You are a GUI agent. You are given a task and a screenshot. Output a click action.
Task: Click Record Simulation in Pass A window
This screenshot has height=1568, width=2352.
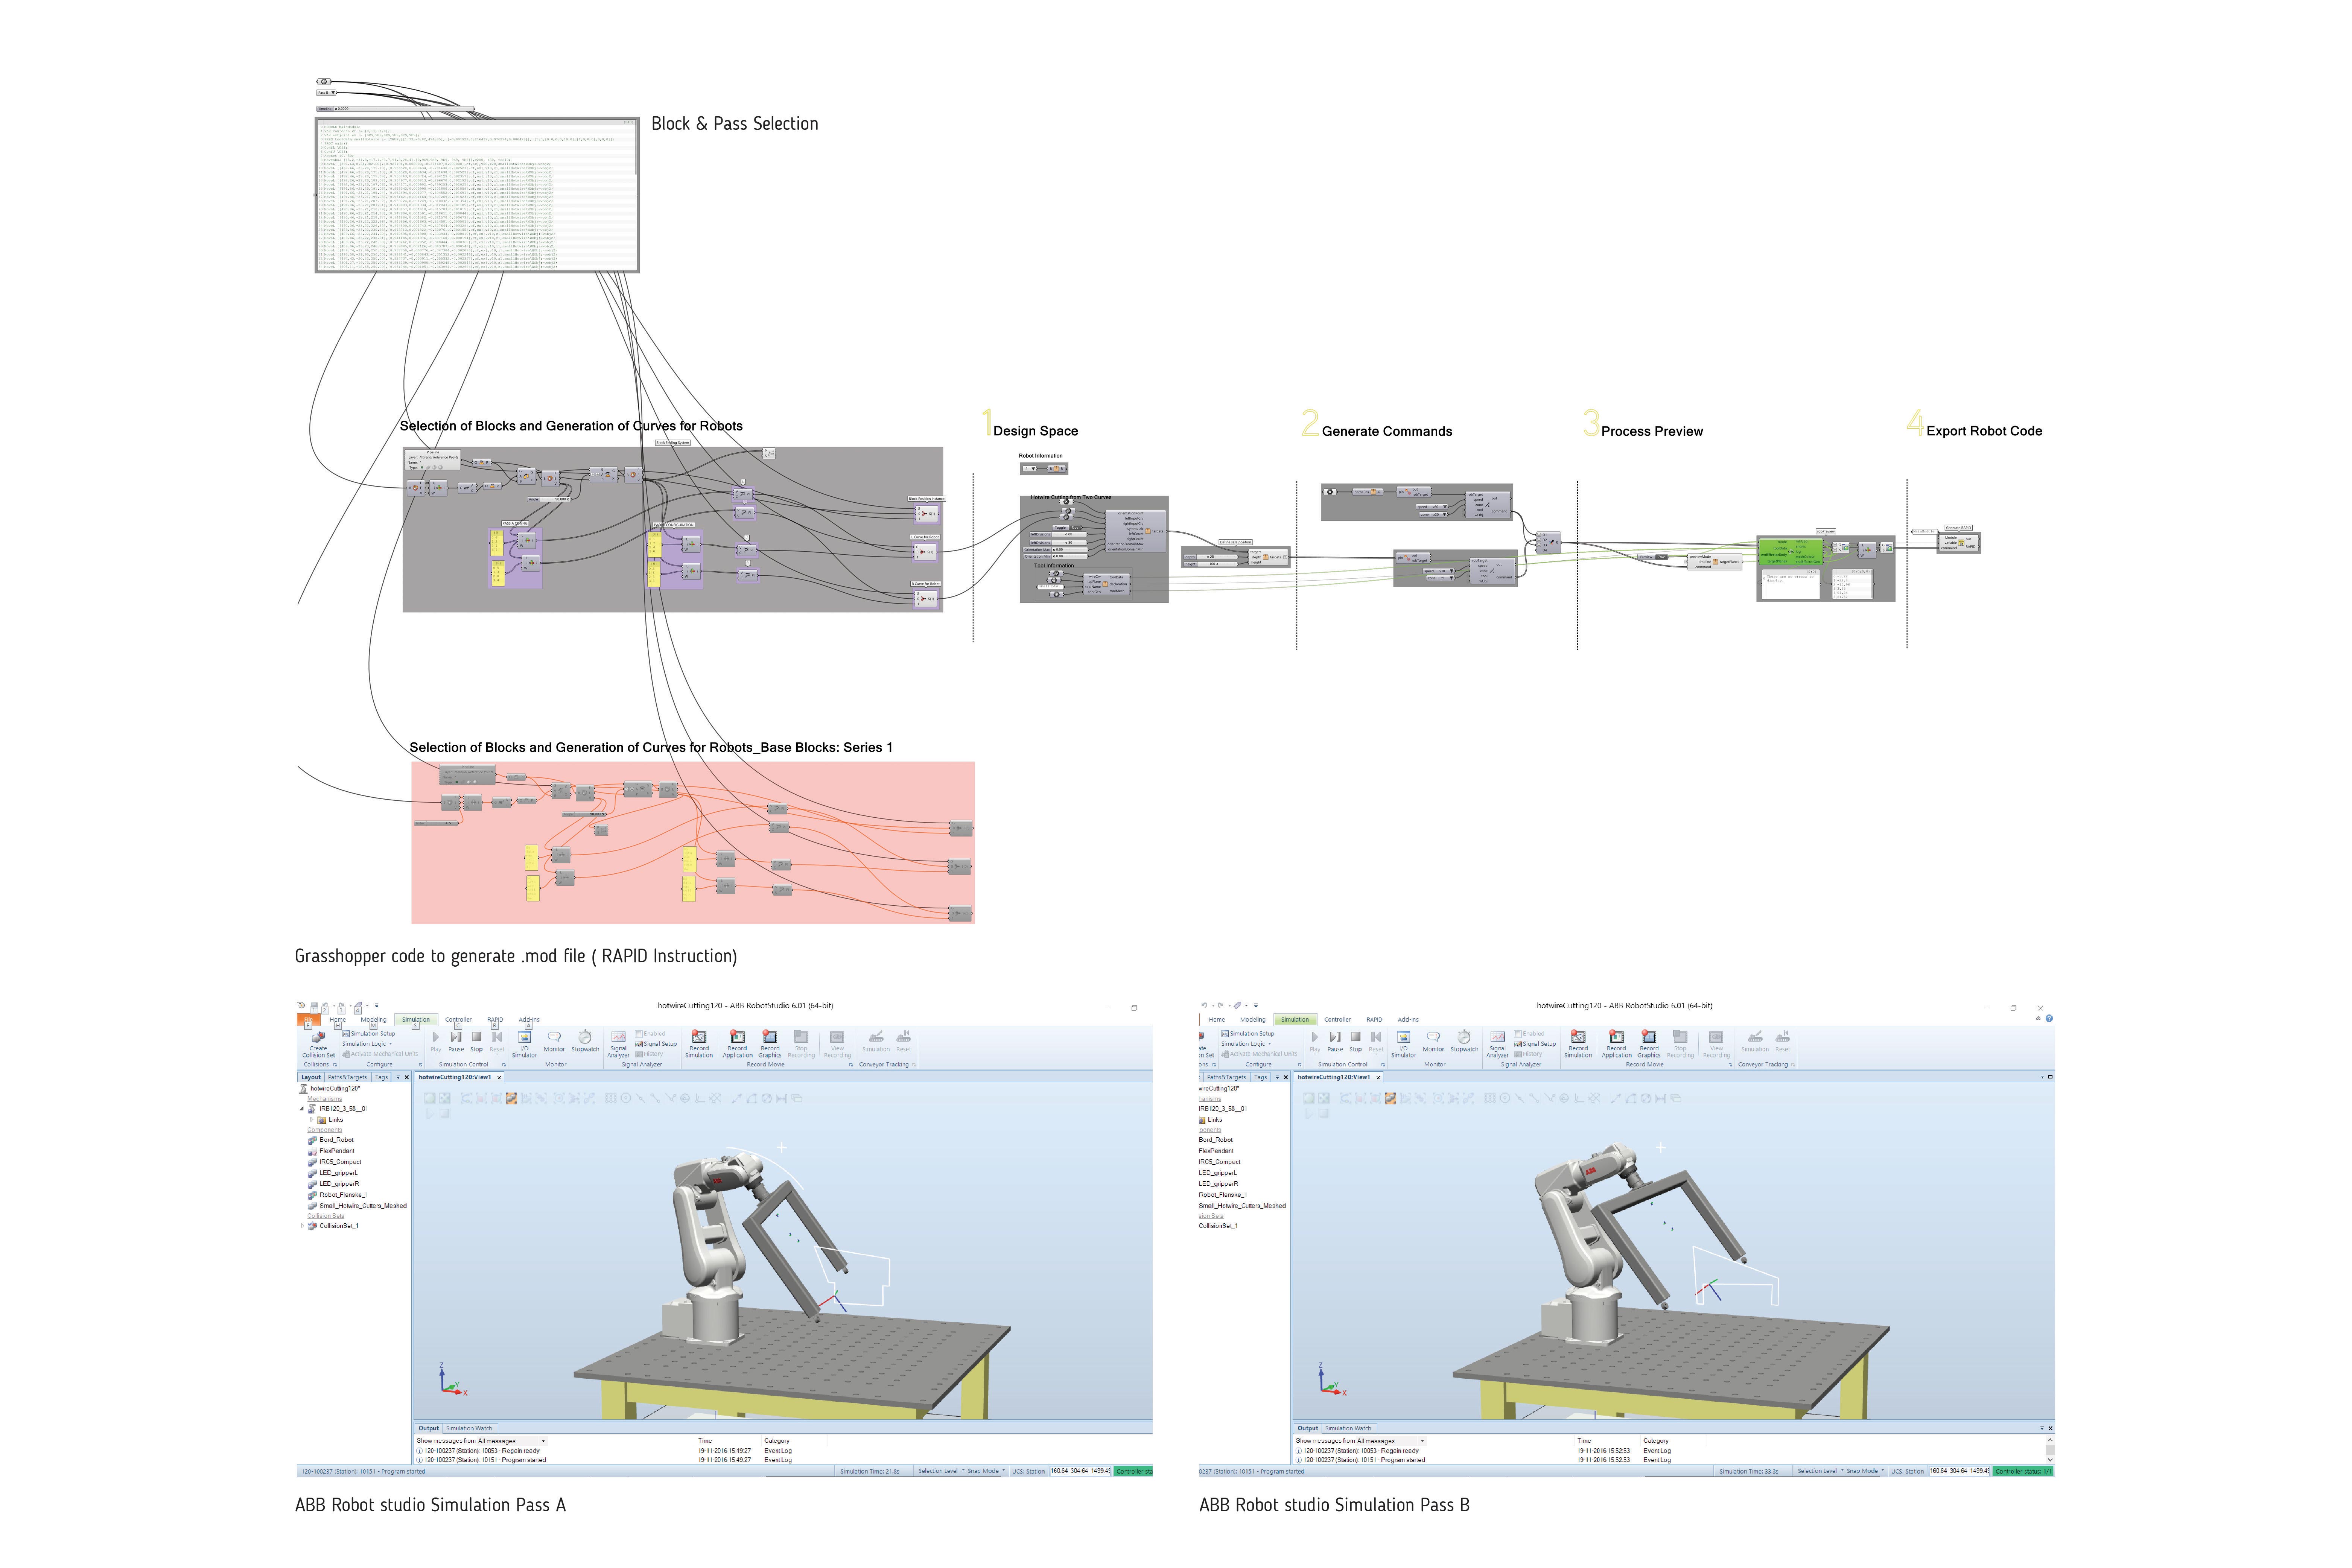699,1044
